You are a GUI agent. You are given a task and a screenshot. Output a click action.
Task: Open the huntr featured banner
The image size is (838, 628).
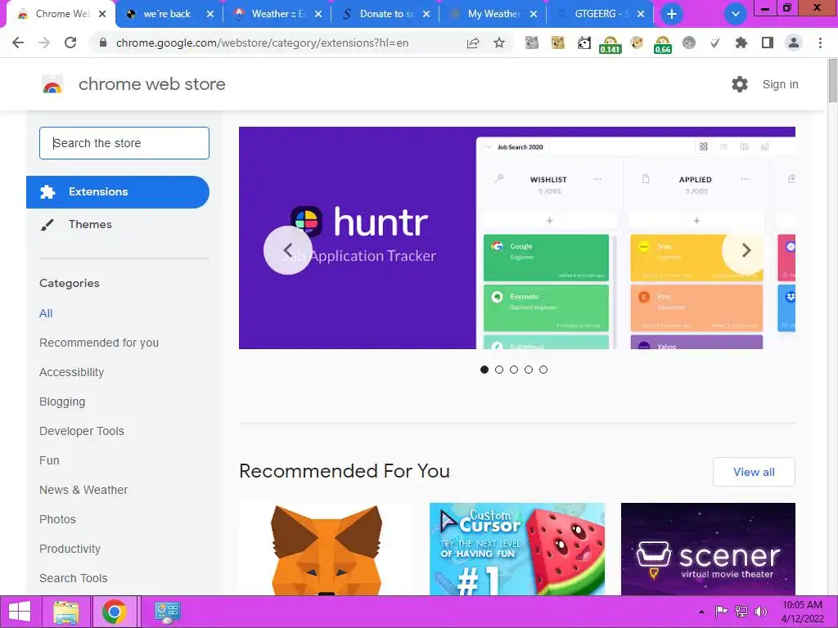[x=517, y=238]
